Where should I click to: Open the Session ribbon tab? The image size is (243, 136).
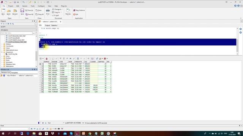(x=25, y=6)
